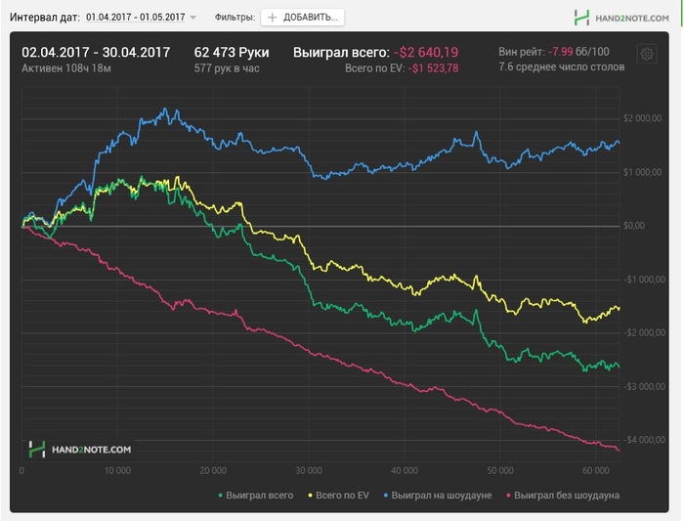Click the «Всего по EV» value -$1 523,78
Image resolution: width=684 pixels, height=521 pixels.
click(x=434, y=68)
